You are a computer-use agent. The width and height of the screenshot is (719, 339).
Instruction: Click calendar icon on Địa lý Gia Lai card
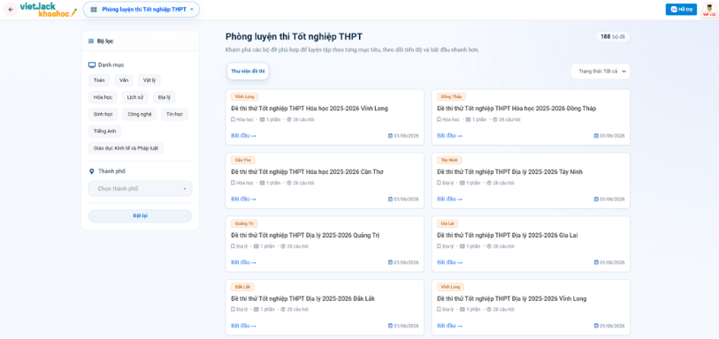point(596,262)
